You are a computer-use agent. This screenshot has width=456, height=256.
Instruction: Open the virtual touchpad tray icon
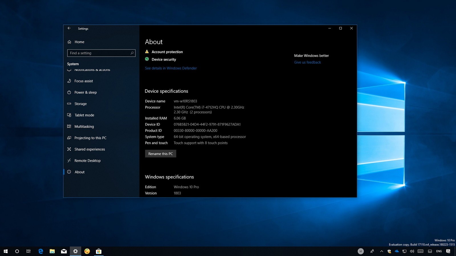[x=430, y=251]
